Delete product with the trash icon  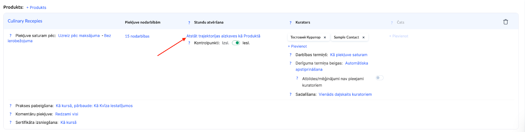(x=505, y=22)
